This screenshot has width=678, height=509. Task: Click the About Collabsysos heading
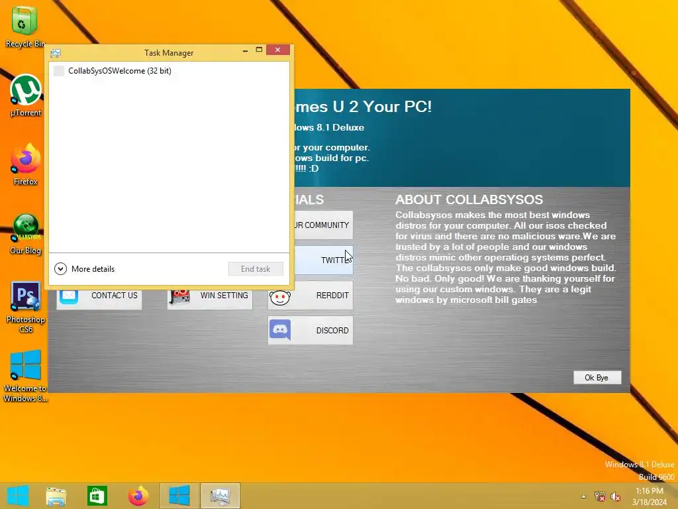coord(469,199)
